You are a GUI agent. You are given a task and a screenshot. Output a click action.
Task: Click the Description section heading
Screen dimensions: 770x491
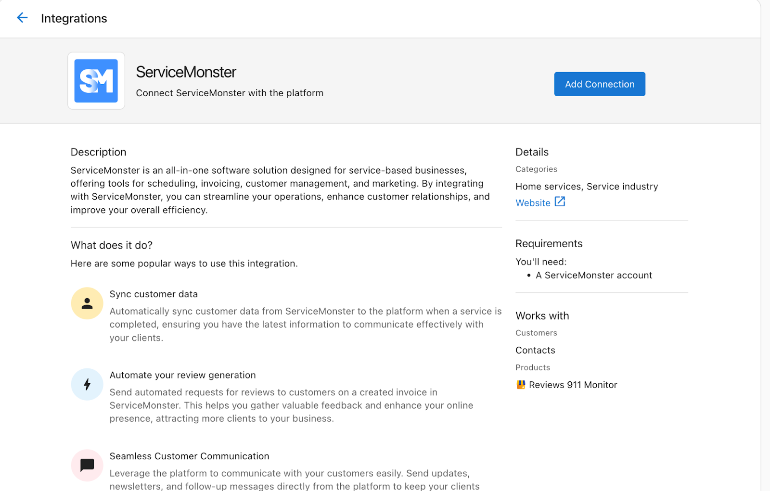point(98,152)
